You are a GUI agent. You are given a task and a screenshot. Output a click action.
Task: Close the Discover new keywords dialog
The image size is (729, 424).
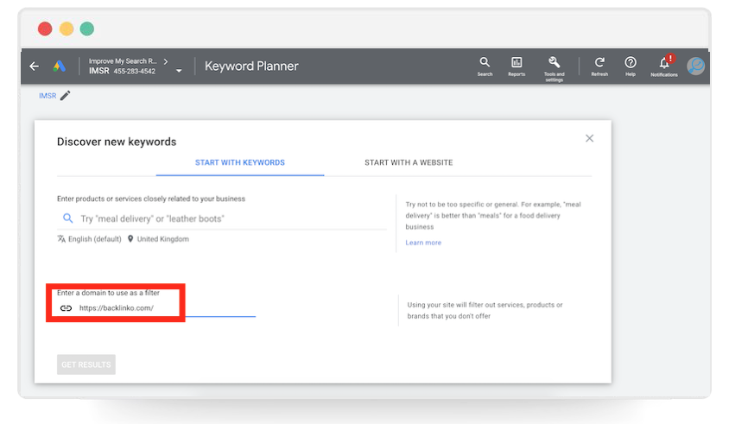click(x=589, y=138)
